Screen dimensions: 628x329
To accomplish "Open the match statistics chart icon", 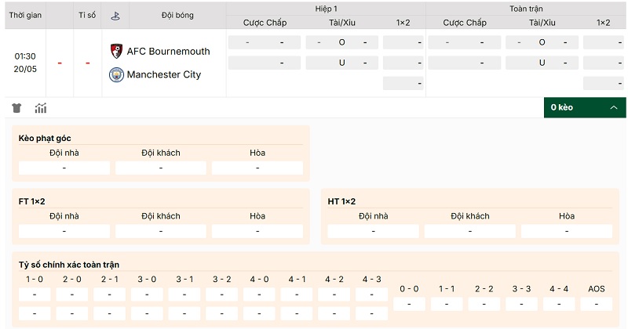I will (x=41, y=108).
